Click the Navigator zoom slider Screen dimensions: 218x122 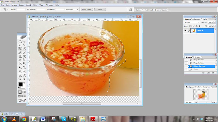click(205, 102)
